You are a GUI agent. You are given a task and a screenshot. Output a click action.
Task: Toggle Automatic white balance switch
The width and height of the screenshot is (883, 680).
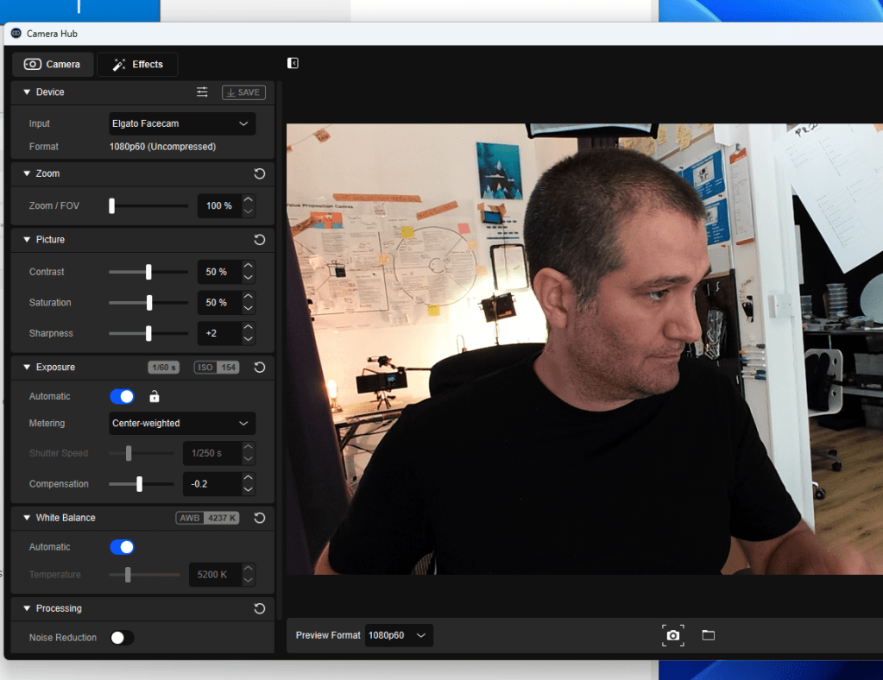tap(123, 546)
